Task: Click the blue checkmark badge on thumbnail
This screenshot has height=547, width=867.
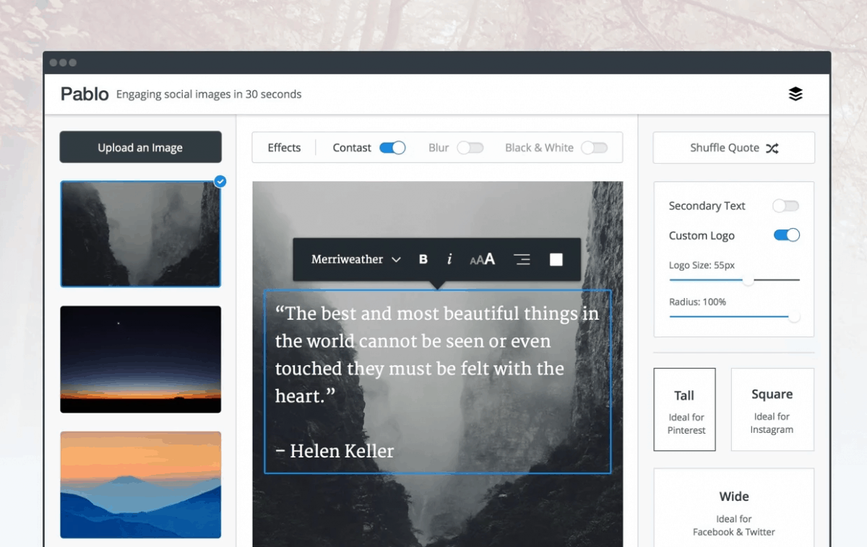Action: (x=220, y=181)
